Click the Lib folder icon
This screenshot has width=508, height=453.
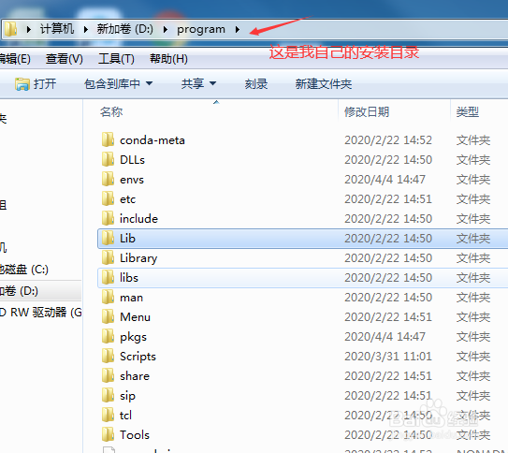pyautogui.click(x=108, y=238)
